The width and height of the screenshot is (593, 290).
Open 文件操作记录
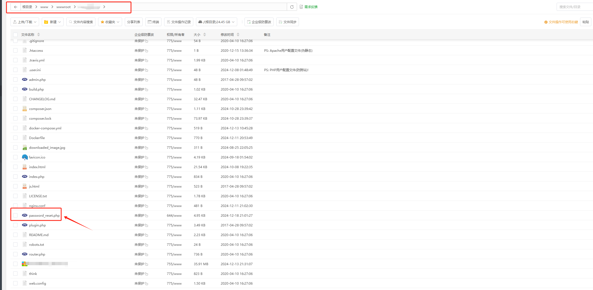179,22
